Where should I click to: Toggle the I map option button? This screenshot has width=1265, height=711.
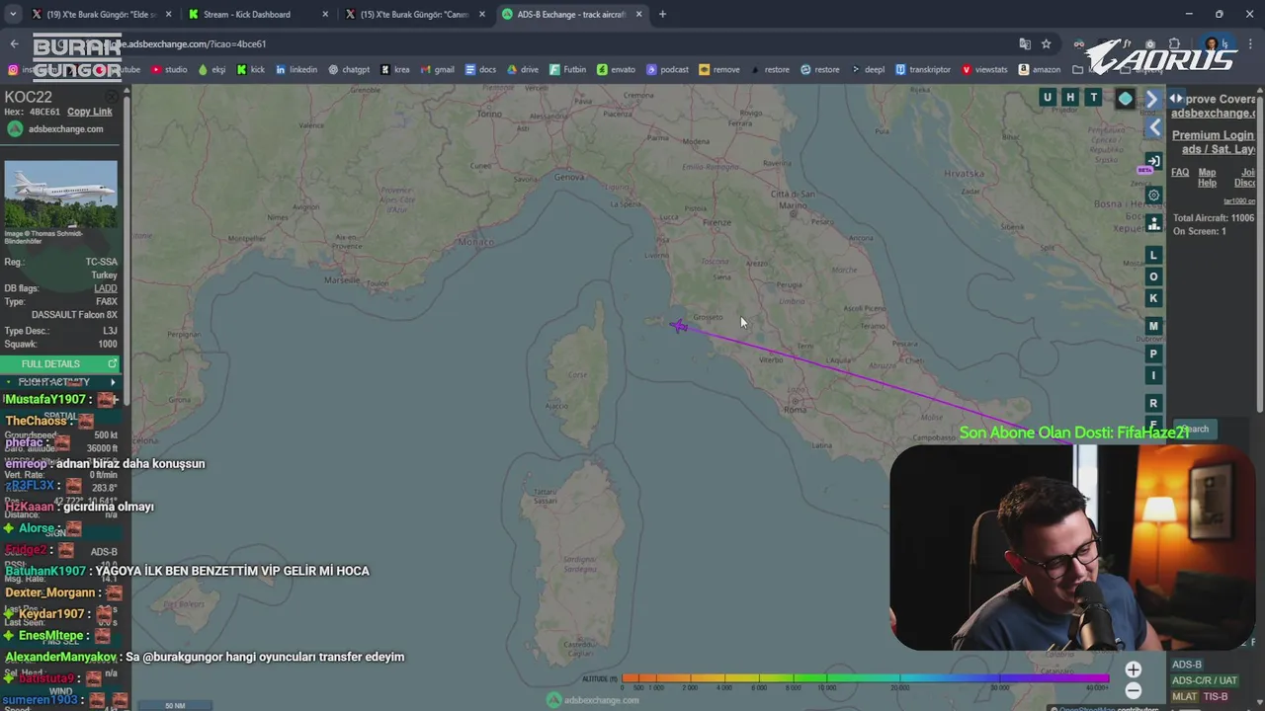(1153, 375)
